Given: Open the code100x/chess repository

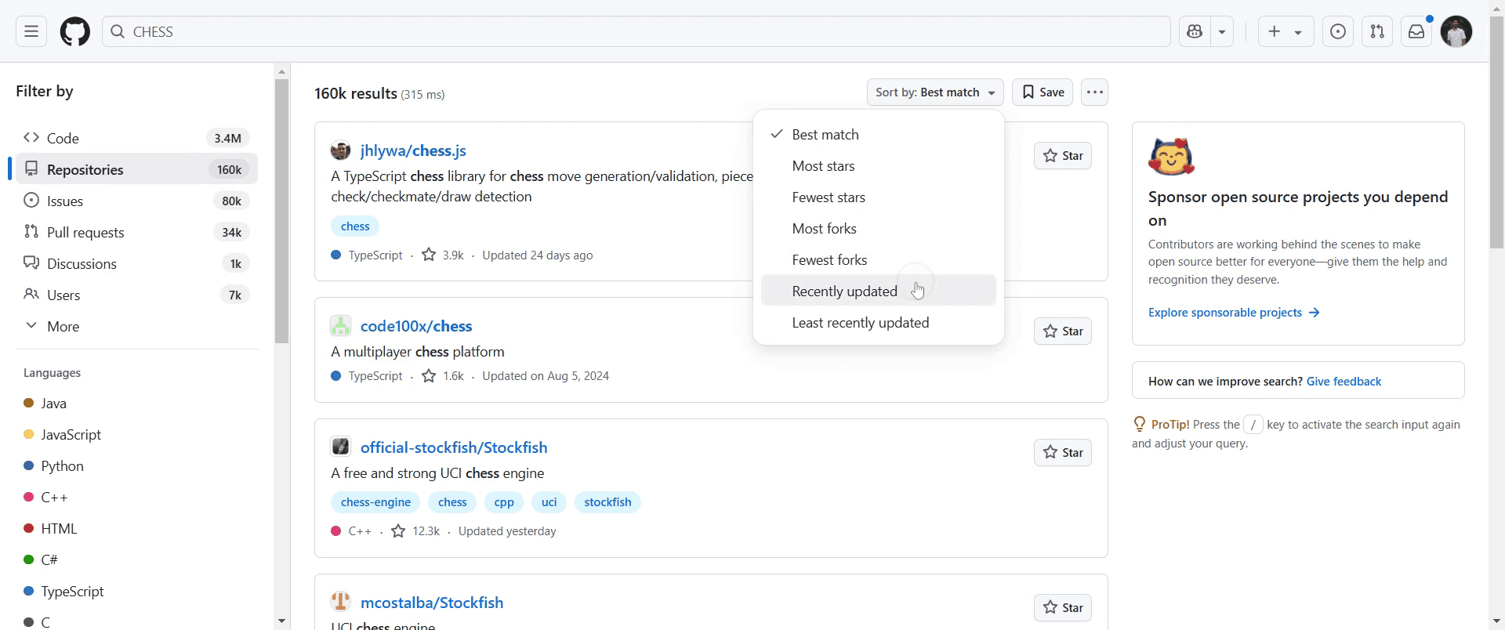Looking at the screenshot, I should (416, 326).
